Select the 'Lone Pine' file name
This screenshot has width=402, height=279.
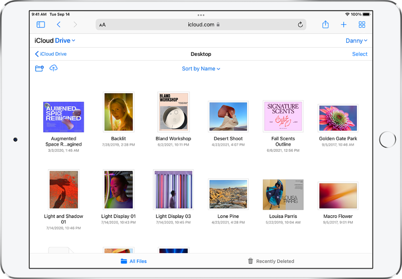(228, 216)
